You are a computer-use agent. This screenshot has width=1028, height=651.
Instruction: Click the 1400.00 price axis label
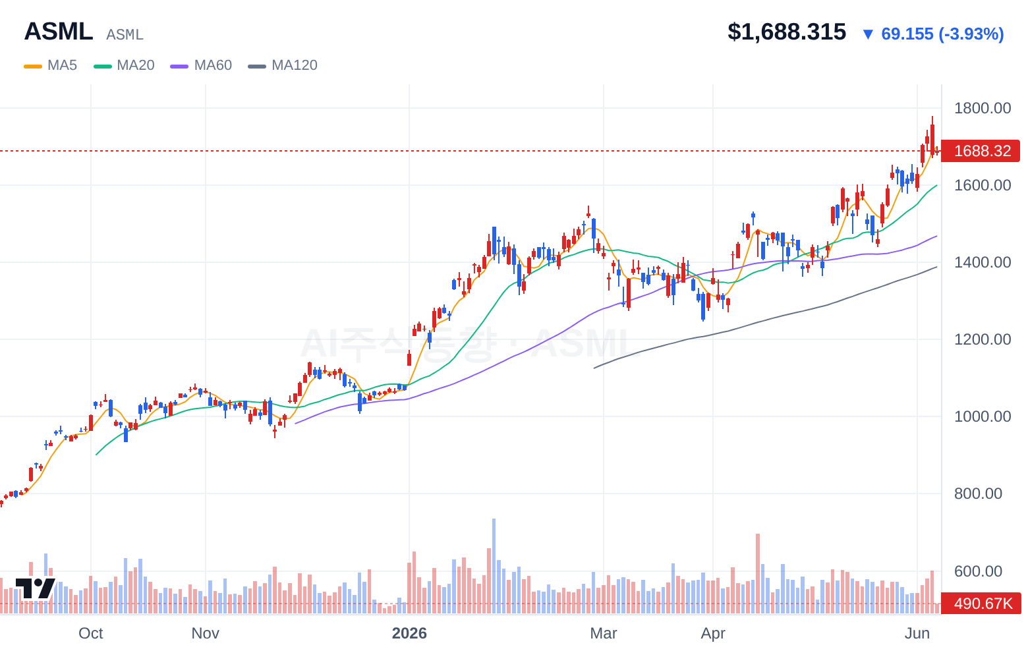tap(983, 262)
